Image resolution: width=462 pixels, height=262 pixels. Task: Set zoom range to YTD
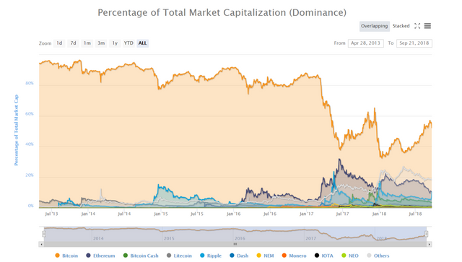tap(128, 43)
